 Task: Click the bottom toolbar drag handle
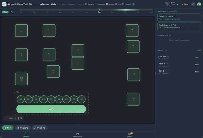[x=78, y=124]
